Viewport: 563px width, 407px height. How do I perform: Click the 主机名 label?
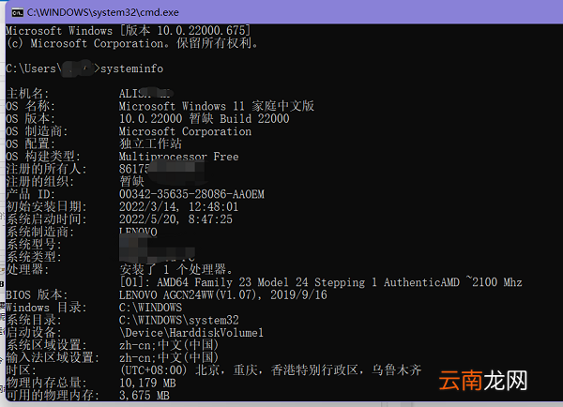point(27,94)
